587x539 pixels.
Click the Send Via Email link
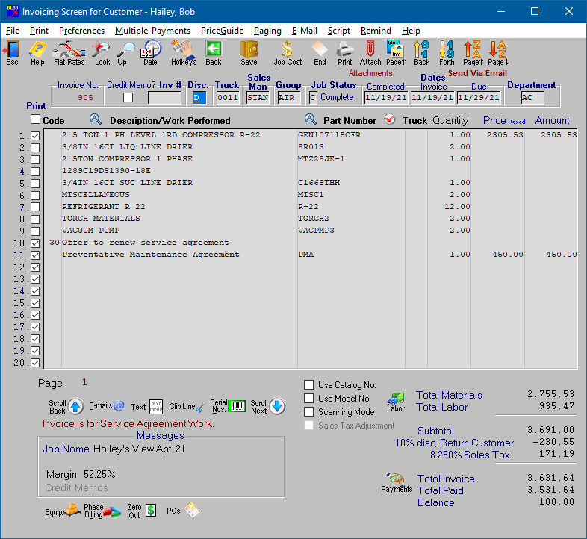click(x=477, y=73)
